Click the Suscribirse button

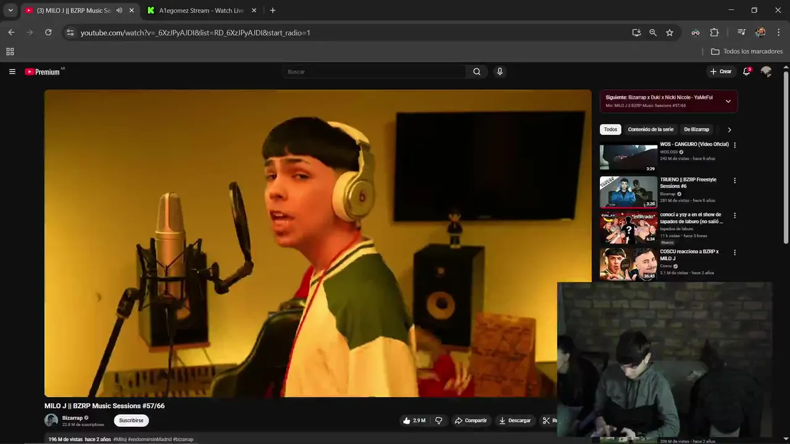(x=131, y=421)
